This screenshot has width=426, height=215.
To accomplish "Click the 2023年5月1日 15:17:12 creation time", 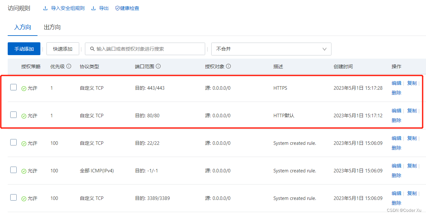I will tap(358, 116).
